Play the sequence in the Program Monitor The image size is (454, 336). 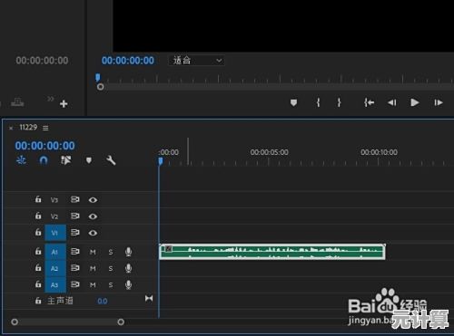(x=414, y=102)
